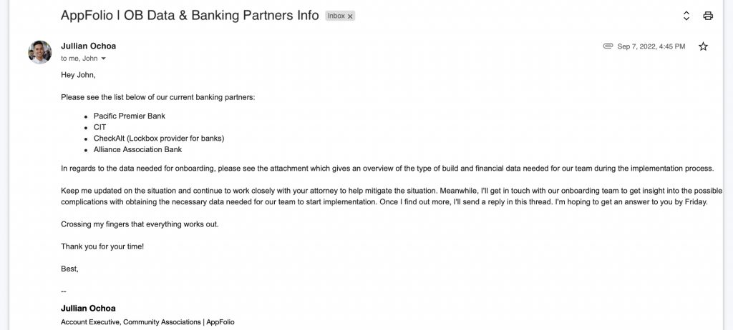
Task: Star this email from Jullian Ochoa
Action: (x=703, y=46)
